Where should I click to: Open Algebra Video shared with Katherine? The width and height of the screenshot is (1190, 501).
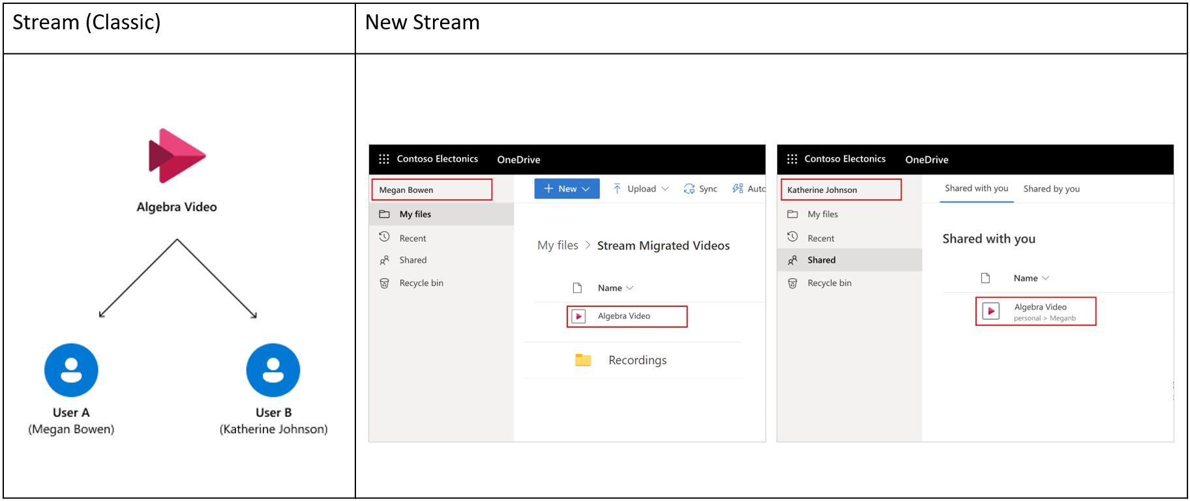pyautogui.click(x=1040, y=307)
